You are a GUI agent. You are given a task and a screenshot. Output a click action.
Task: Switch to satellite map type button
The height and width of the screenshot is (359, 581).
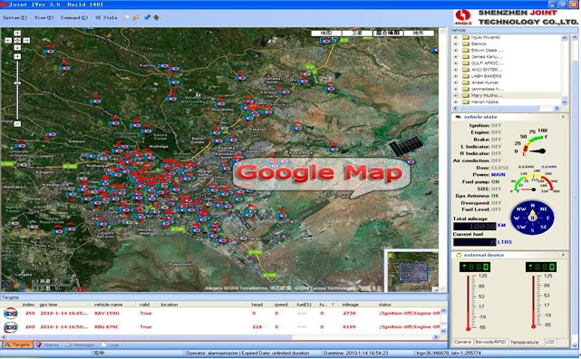pos(357,33)
